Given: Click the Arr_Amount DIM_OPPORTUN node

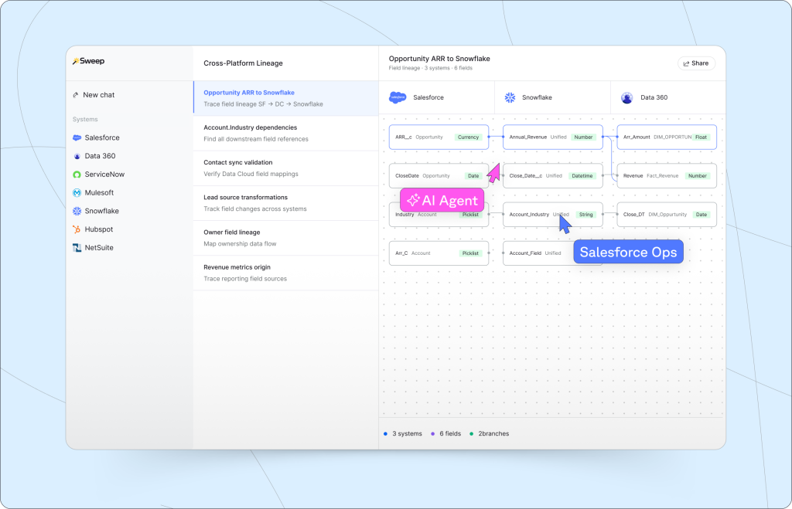Looking at the screenshot, I should [x=667, y=137].
